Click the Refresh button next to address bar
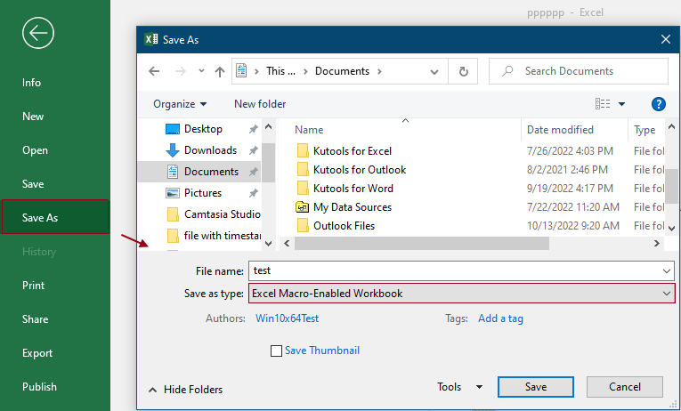This screenshot has height=411, width=681. (x=463, y=71)
